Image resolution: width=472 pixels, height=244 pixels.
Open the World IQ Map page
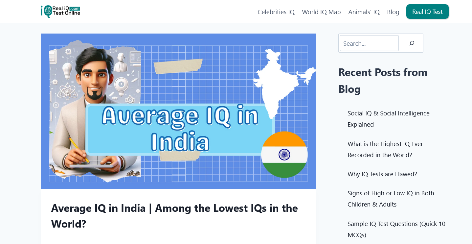point(321,12)
